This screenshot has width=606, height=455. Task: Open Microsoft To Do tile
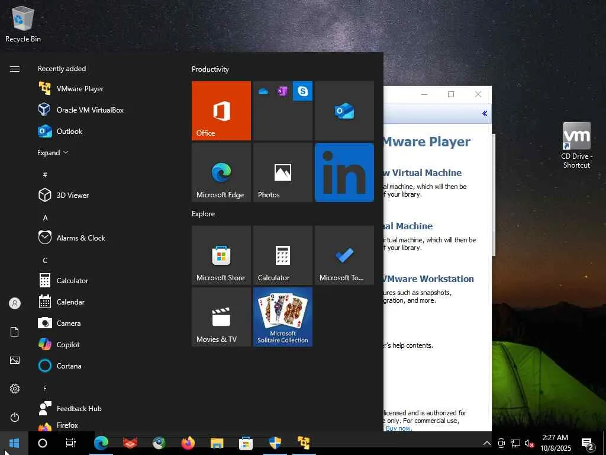point(344,255)
